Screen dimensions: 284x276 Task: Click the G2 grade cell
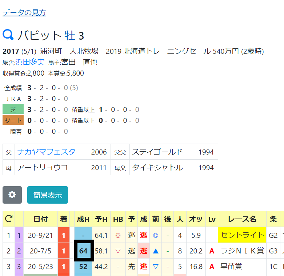273,235
